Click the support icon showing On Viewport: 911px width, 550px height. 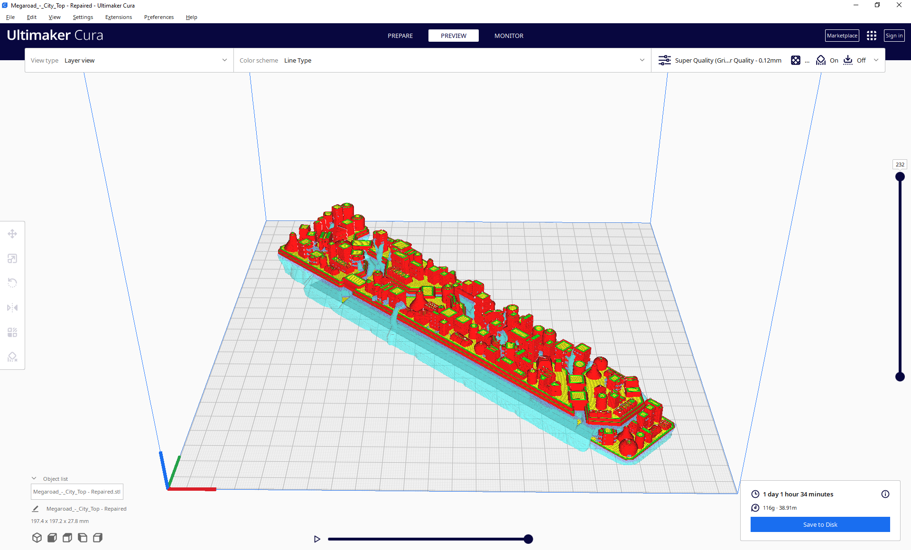tap(821, 60)
